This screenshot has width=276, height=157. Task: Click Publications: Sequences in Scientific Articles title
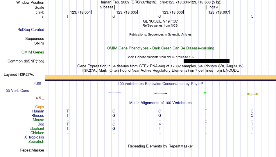(160, 34)
